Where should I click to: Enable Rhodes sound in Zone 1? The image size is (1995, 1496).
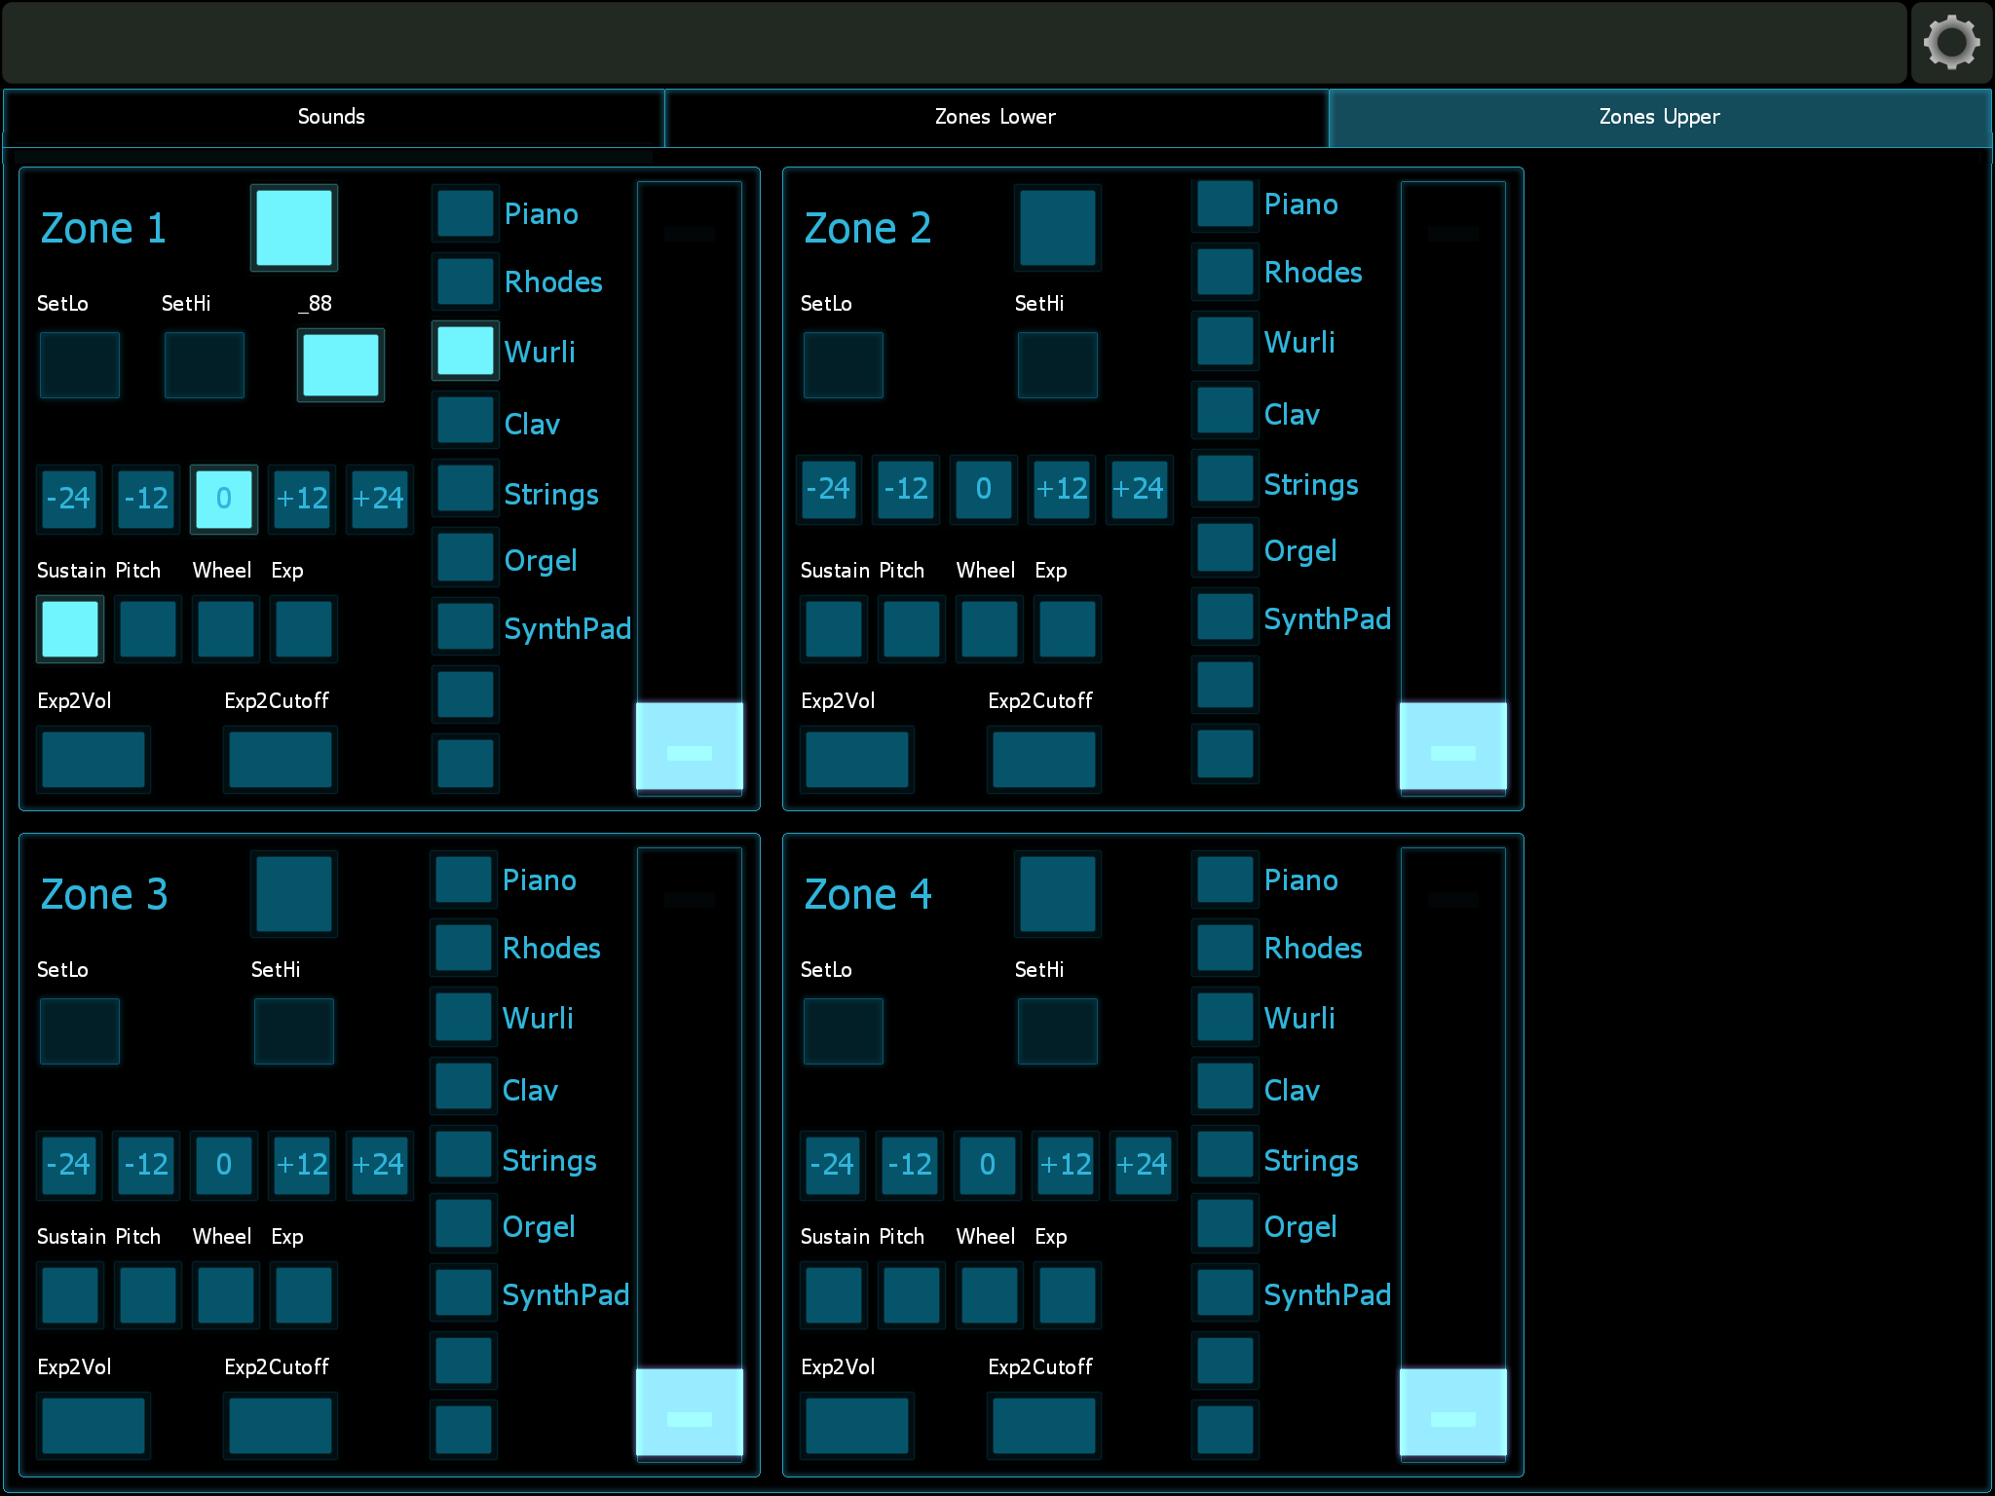tap(466, 282)
